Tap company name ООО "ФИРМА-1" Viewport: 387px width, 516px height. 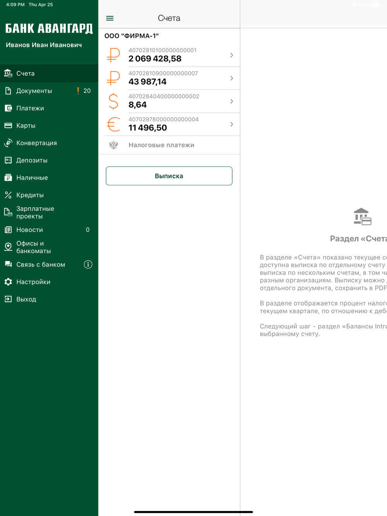point(132,36)
